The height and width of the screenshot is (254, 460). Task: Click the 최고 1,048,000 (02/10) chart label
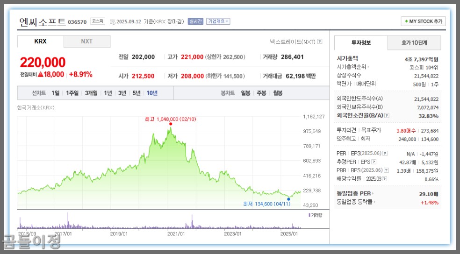coord(171,119)
